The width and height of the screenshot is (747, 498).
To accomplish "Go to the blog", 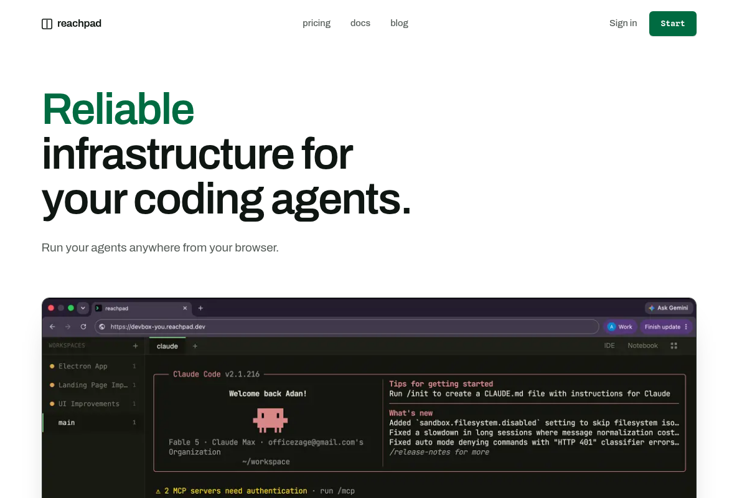I will (x=399, y=23).
